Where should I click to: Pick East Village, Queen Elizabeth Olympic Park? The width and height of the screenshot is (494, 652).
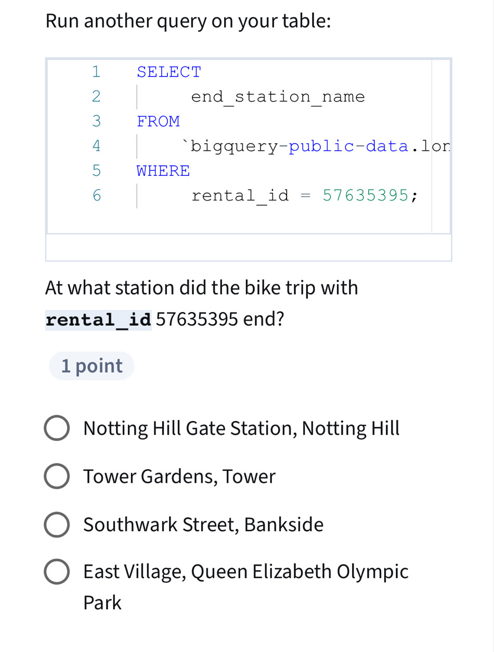(x=57, y=572)
